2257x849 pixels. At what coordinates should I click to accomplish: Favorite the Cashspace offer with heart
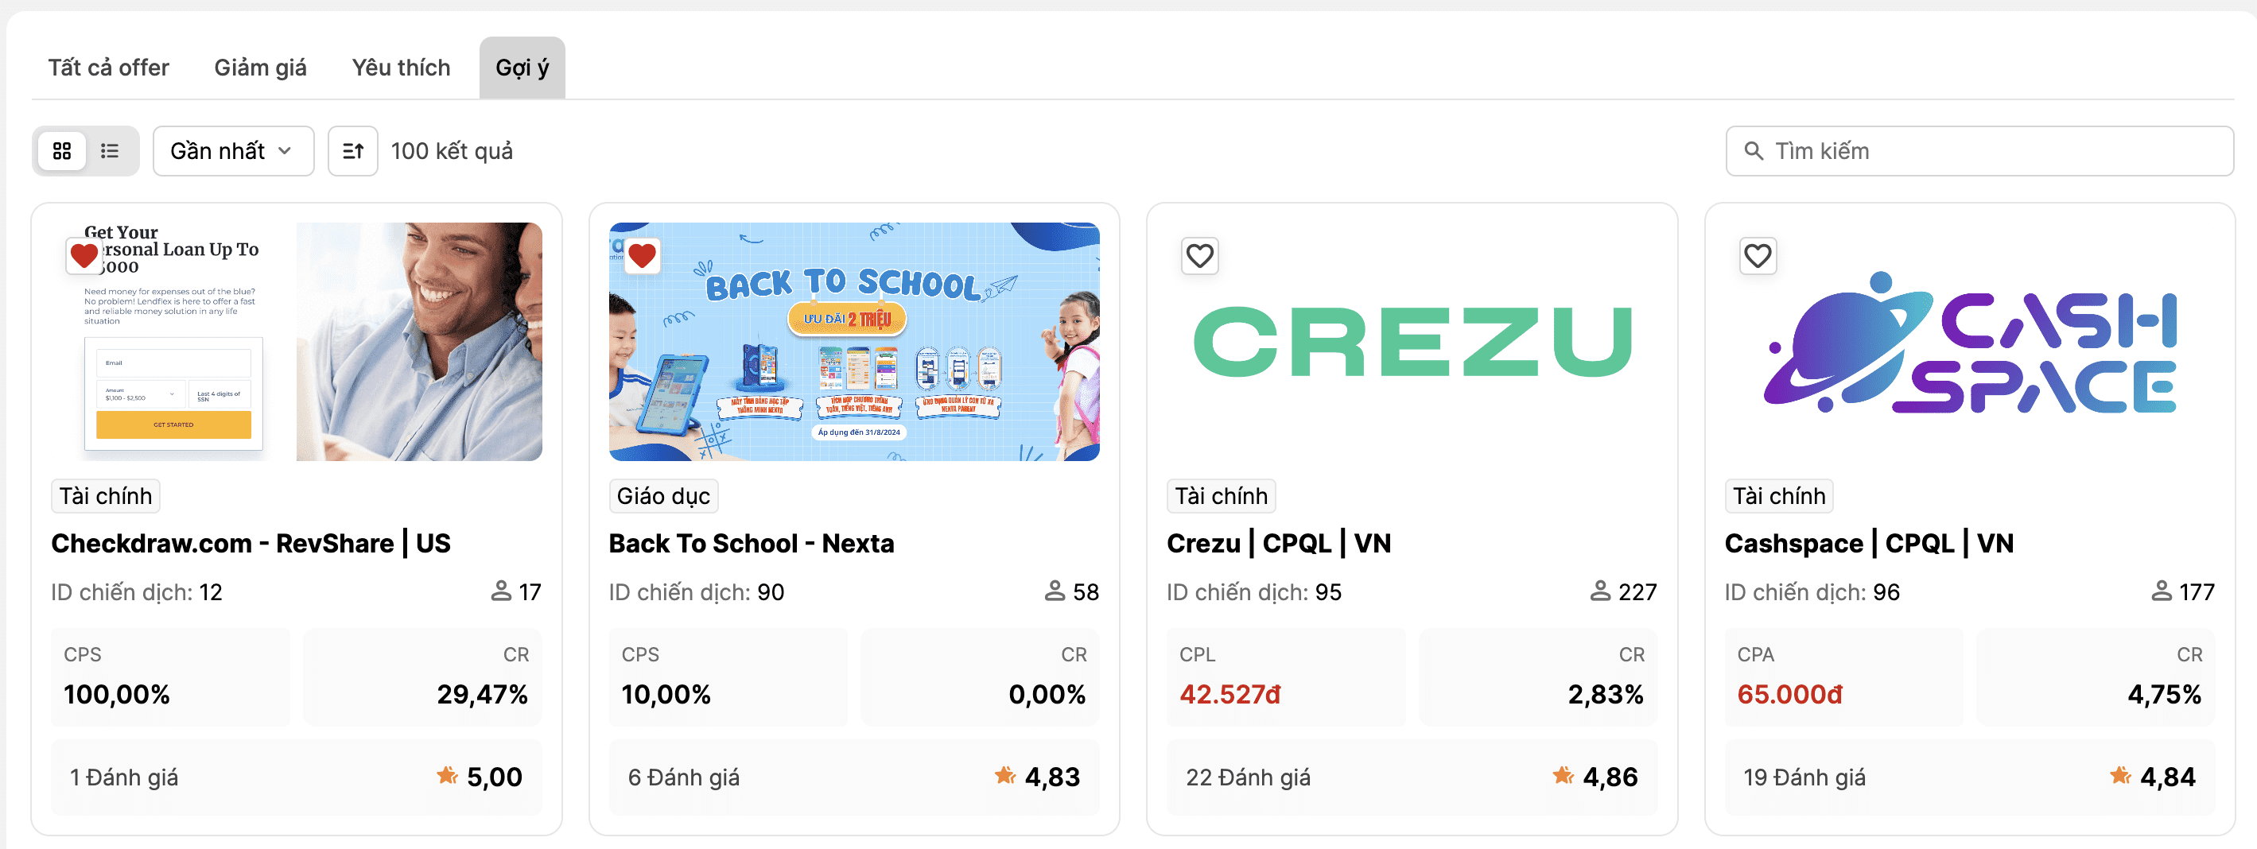[1758, 256]
